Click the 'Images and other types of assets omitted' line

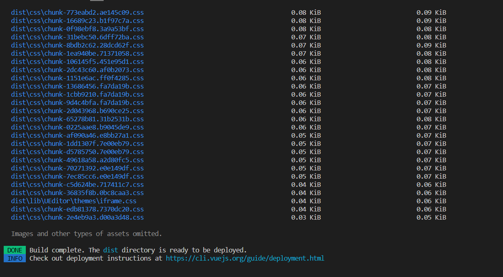[86, 234]
